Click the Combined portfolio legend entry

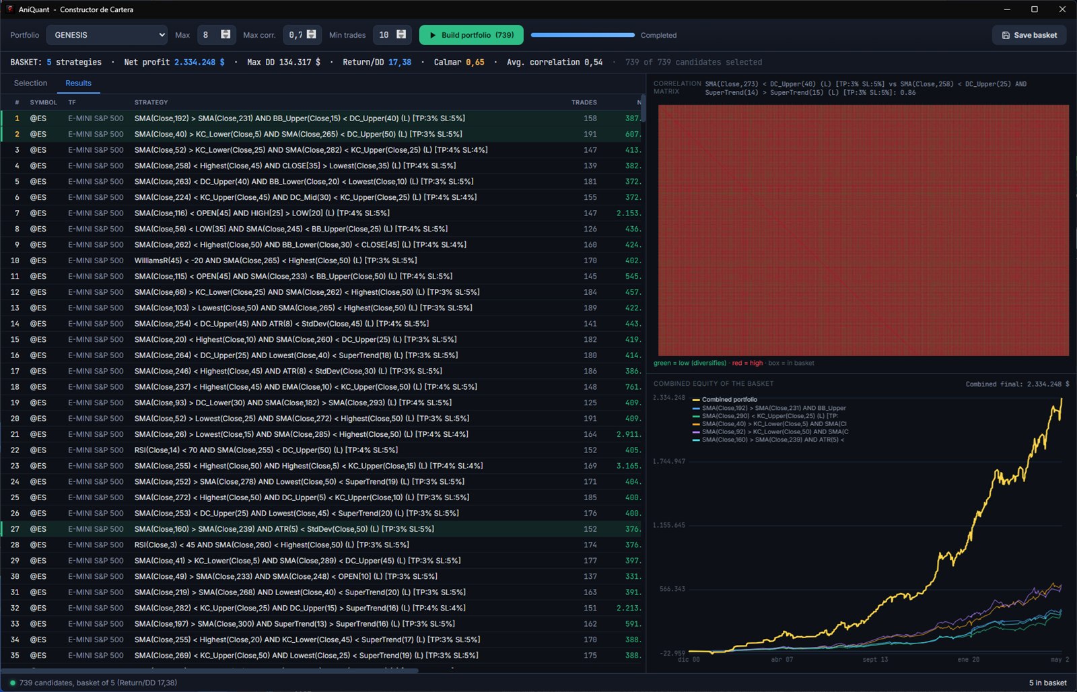[x=724, y=399]
